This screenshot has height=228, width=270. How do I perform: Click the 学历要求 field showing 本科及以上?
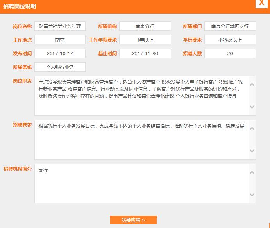(x=230, y=40)
